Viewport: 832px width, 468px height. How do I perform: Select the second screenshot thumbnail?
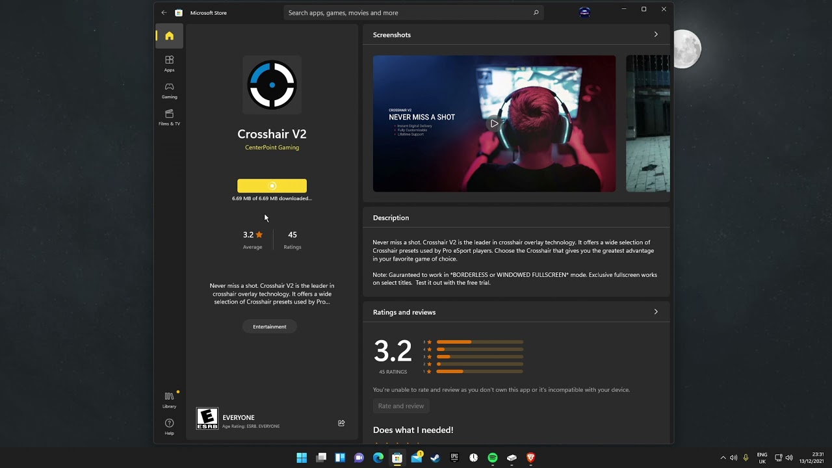(647, 123)
